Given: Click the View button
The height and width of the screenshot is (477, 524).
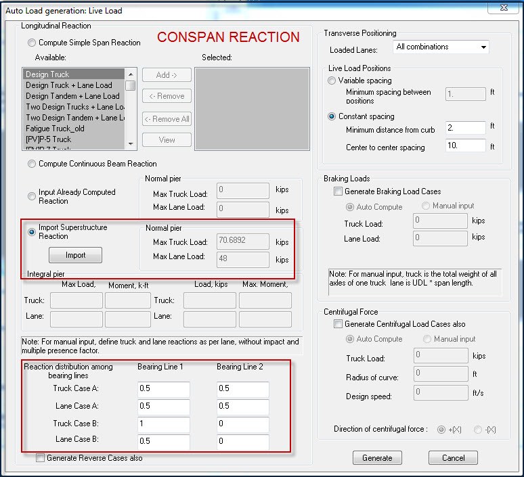Looking at the screenshot, I should (x=167, y=139).
